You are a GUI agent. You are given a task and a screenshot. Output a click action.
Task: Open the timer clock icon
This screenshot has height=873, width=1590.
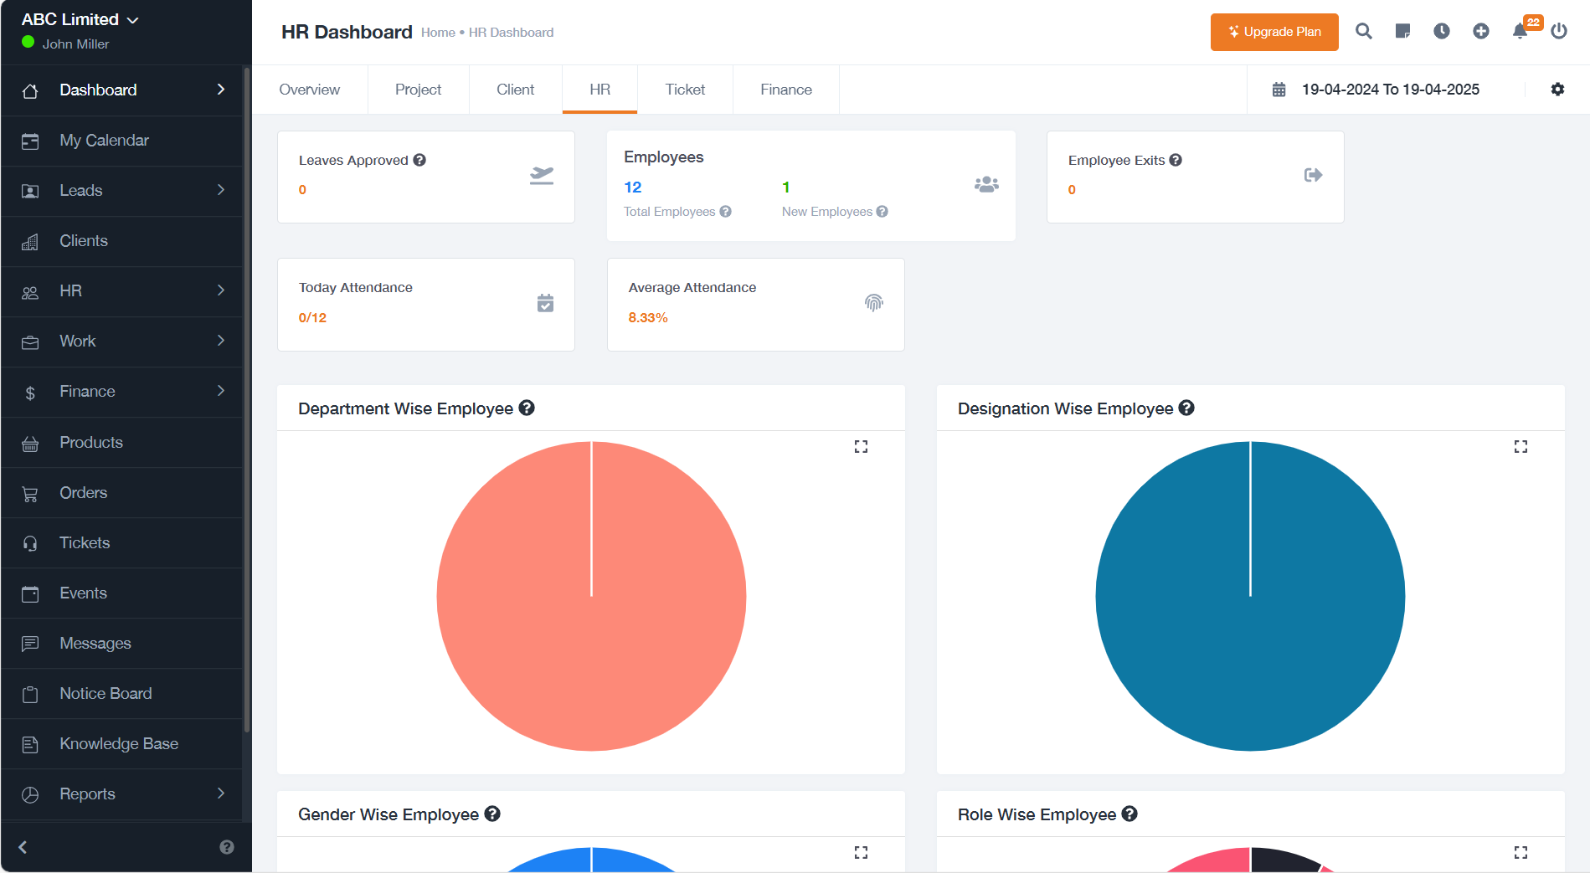coord(1441,32)
